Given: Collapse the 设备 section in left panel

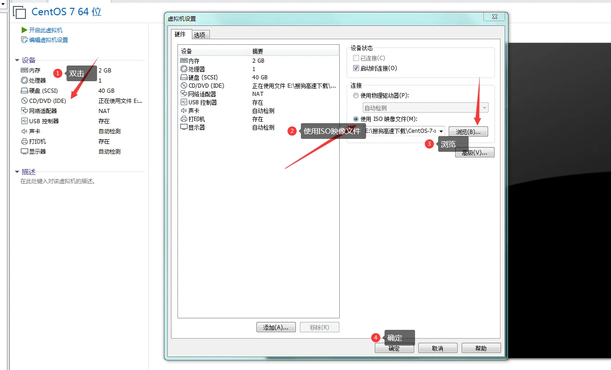Looking at the screenshot, I should click(x=18, y=60).
